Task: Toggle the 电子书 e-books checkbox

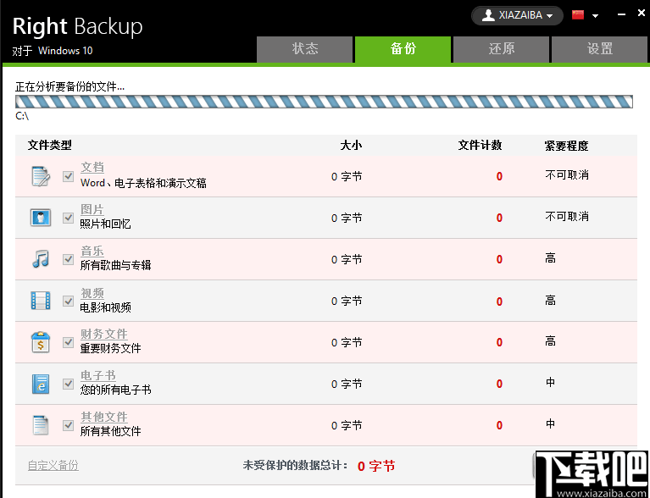Action: click(69, 384)
